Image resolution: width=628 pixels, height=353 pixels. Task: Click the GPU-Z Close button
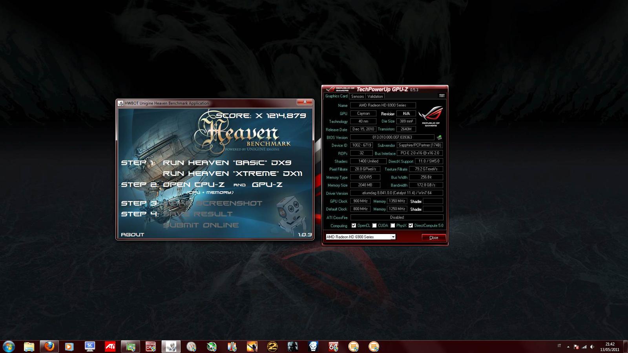click(x=434, y=238)
